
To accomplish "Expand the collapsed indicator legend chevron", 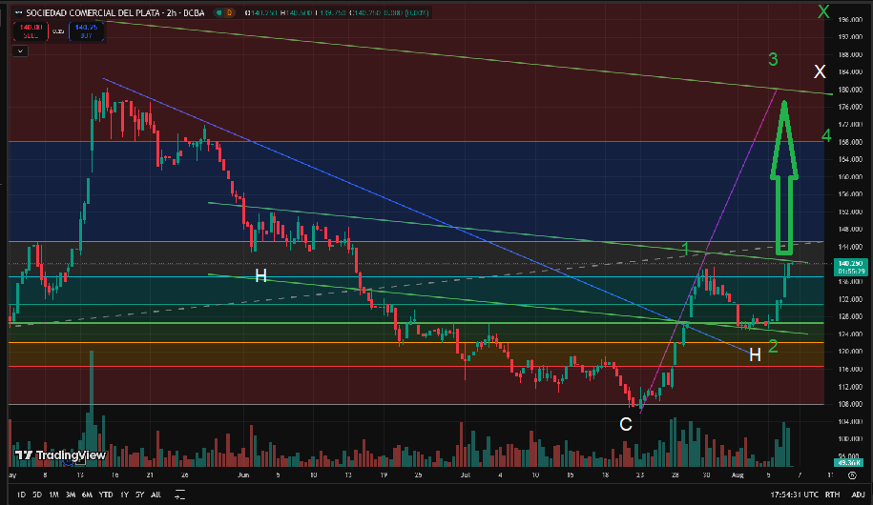I will 20,51.
